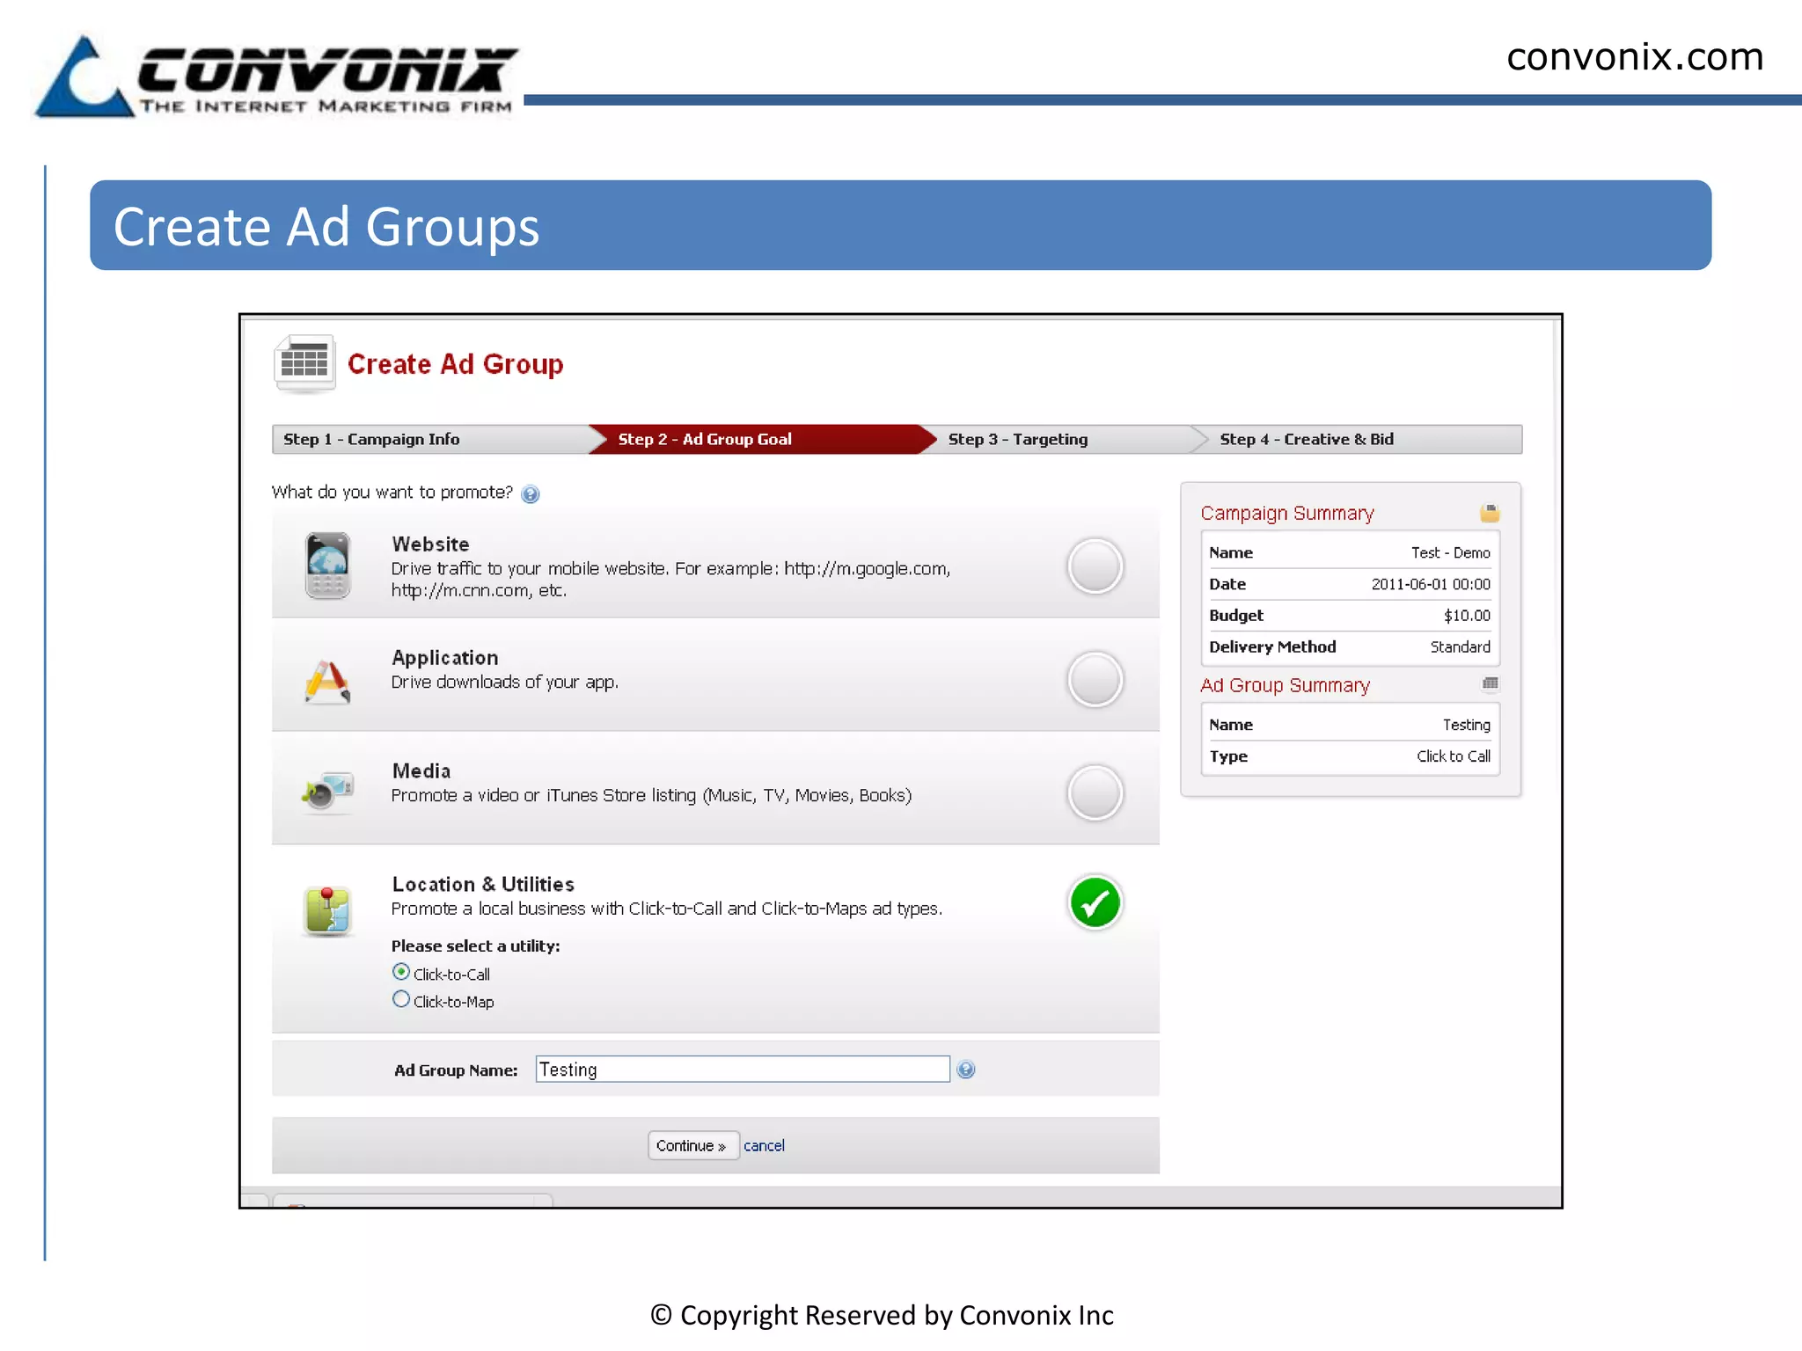Go to Step 3 - Targeting
This screenshot has height=1351, width=1802.
click(x=1017, y=439)
